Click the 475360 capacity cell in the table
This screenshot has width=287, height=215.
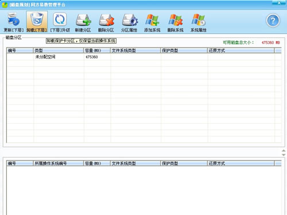pos(92,57)
